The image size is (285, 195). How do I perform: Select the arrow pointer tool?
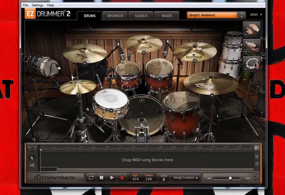pyautogui.click(x=32, y=158)
